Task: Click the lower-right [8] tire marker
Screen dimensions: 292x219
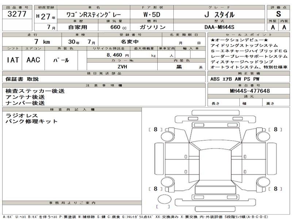Action: [x=276, y=189]
